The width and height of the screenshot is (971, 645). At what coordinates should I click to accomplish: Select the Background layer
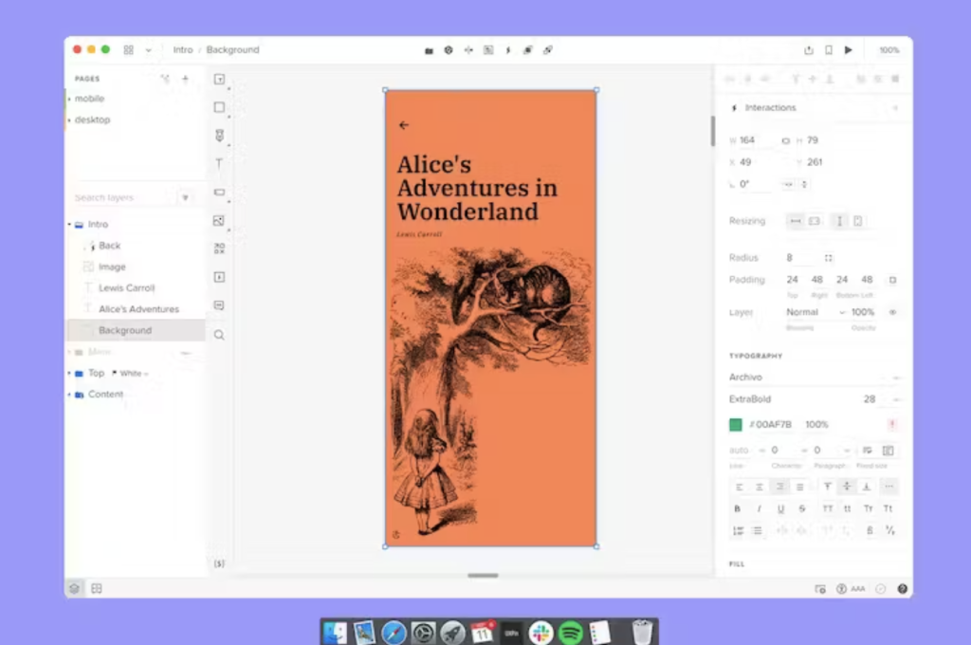(137, 330)
